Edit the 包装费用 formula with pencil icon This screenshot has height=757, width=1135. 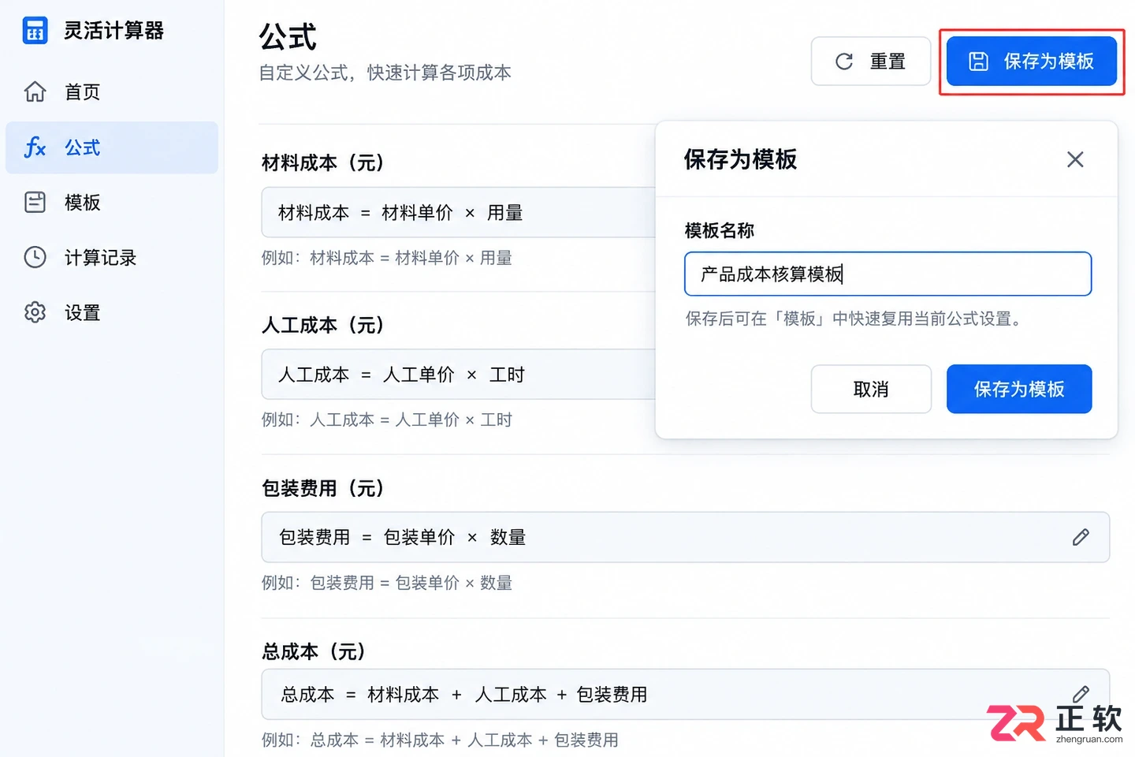1081,537
